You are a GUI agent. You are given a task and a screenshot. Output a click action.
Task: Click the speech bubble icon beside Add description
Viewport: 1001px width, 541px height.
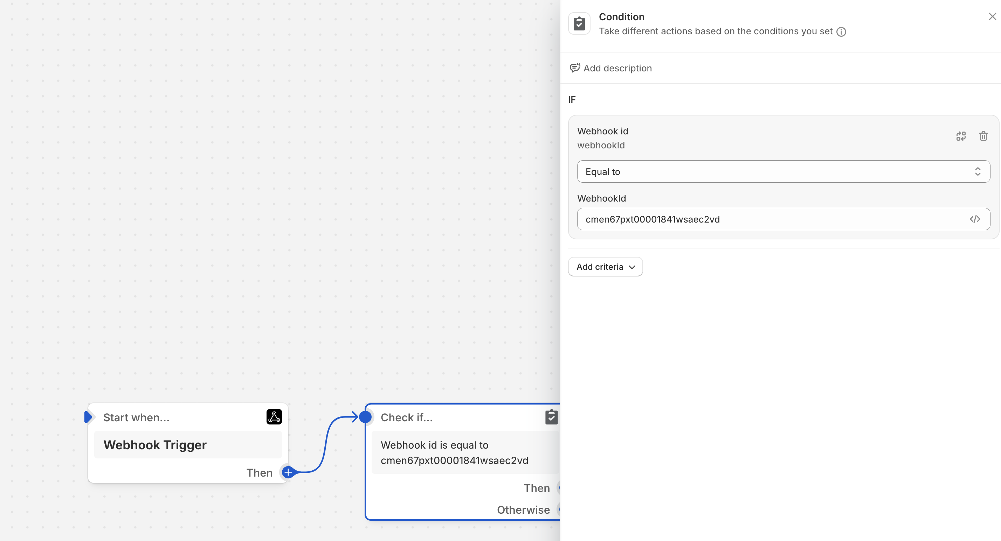pos(575,68)
